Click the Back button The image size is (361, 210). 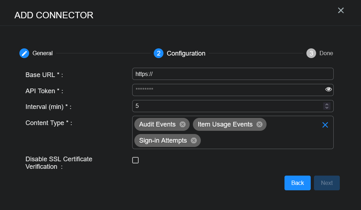[x=297, y=183]
